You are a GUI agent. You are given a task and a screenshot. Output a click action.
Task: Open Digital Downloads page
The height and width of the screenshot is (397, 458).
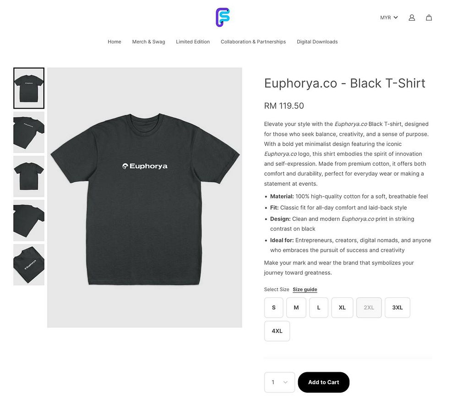click(317, 42)
